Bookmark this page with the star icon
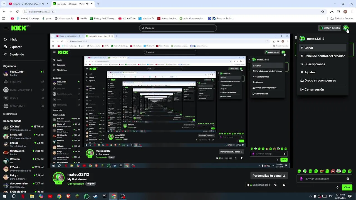The image size is (356, 200). (x=323, y=12)
